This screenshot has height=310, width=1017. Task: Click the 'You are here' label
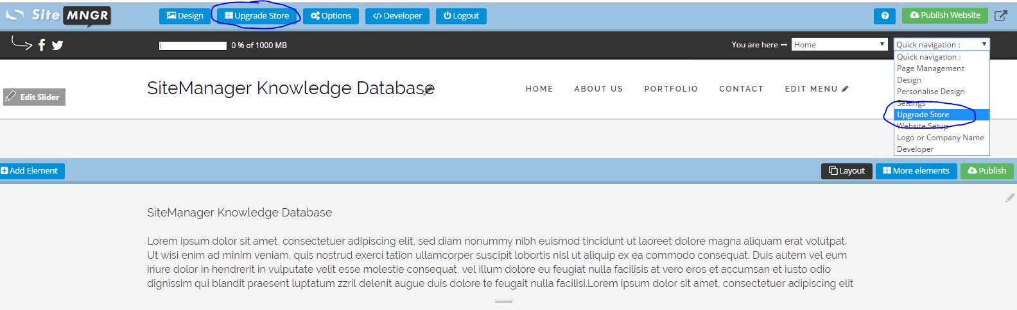759,45
